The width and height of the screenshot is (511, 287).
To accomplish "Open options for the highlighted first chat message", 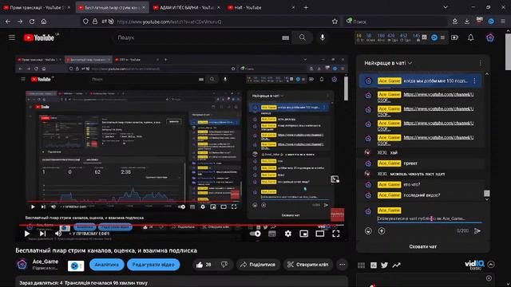I will pyautogui.click(x=474, y=81).
